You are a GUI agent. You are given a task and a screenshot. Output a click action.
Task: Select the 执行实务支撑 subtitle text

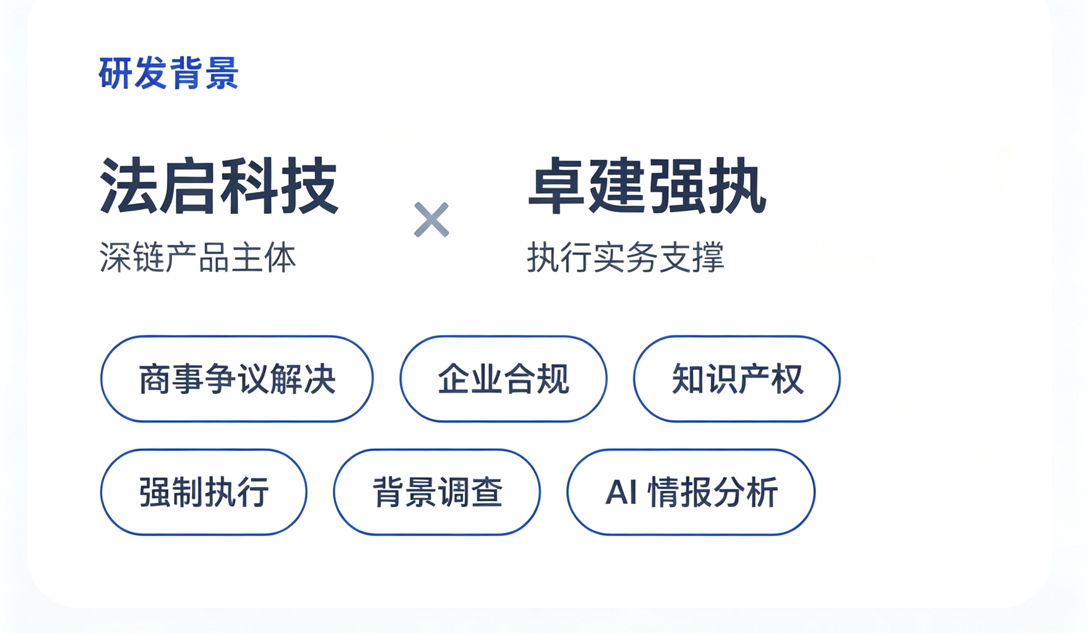pos(626,257)
